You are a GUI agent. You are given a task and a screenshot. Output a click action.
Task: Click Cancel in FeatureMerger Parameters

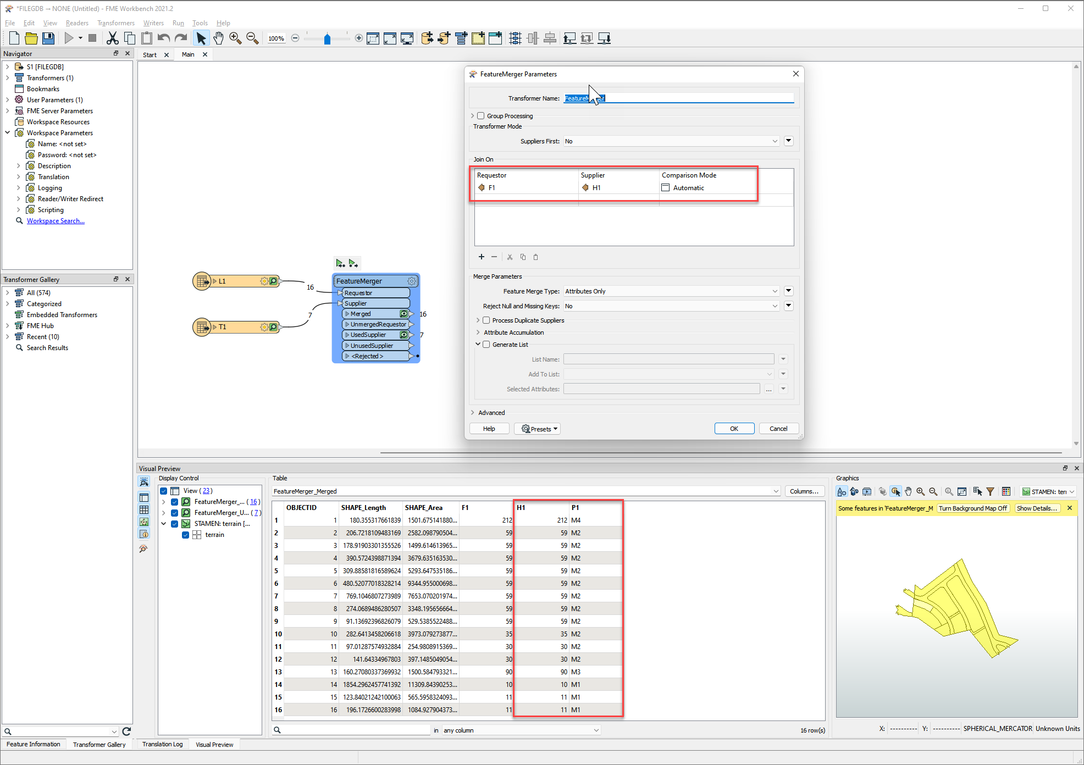point(778,429)
